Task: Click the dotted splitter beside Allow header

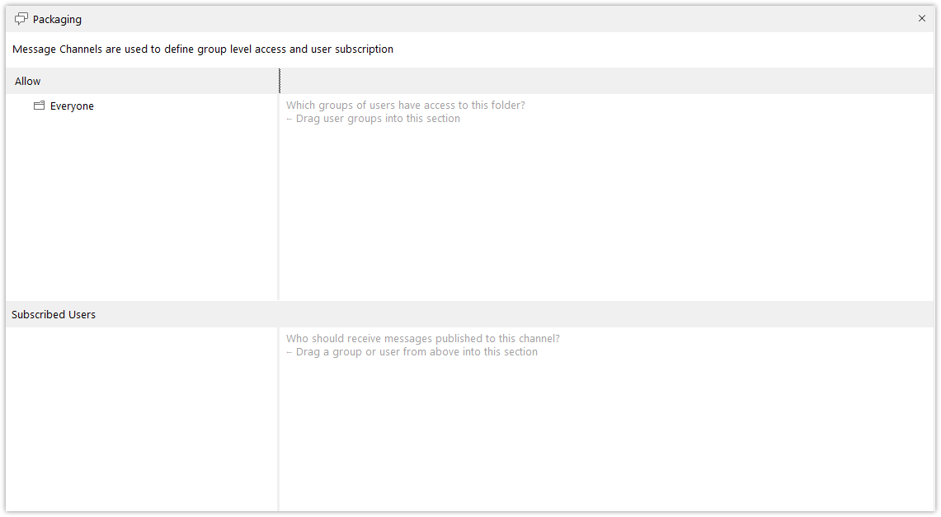Action: 279,81
